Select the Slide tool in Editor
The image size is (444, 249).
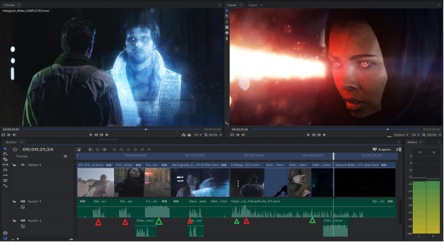click(x=5, y=170)
